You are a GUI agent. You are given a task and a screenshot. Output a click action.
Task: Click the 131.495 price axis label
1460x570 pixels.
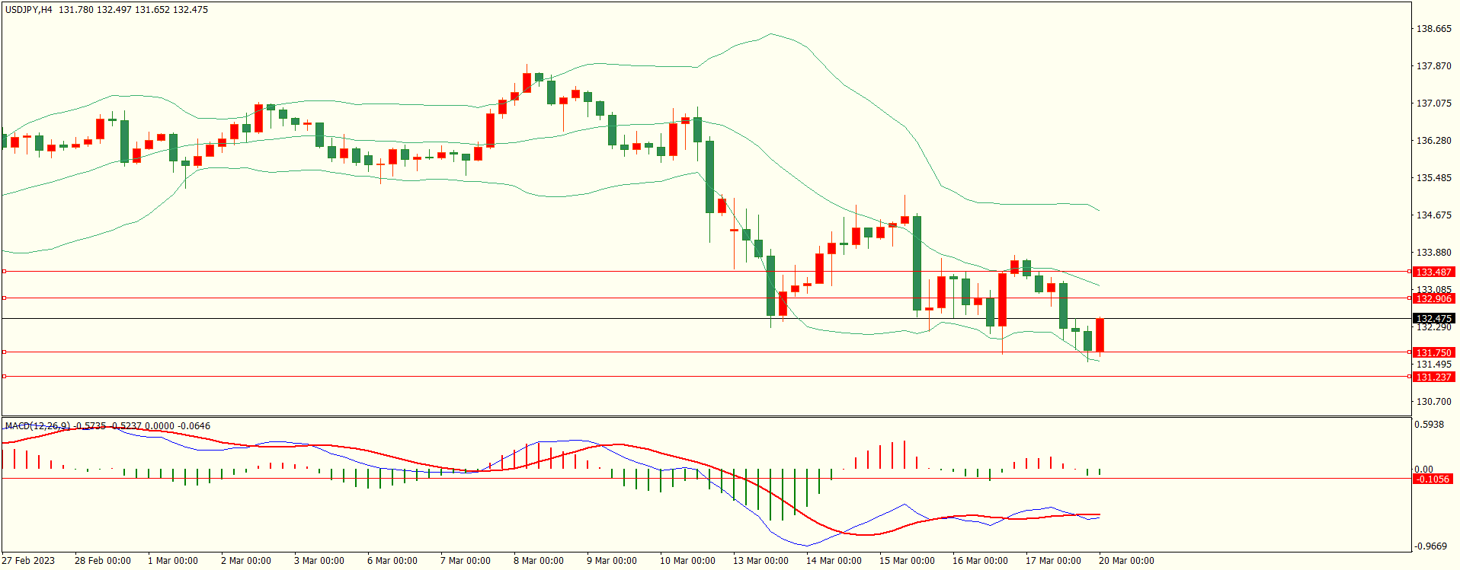coord(1433,365)
